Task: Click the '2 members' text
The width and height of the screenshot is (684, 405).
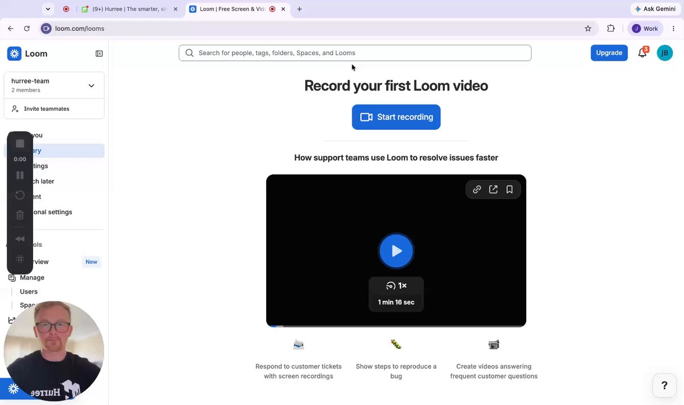Action: pos(26,90)
